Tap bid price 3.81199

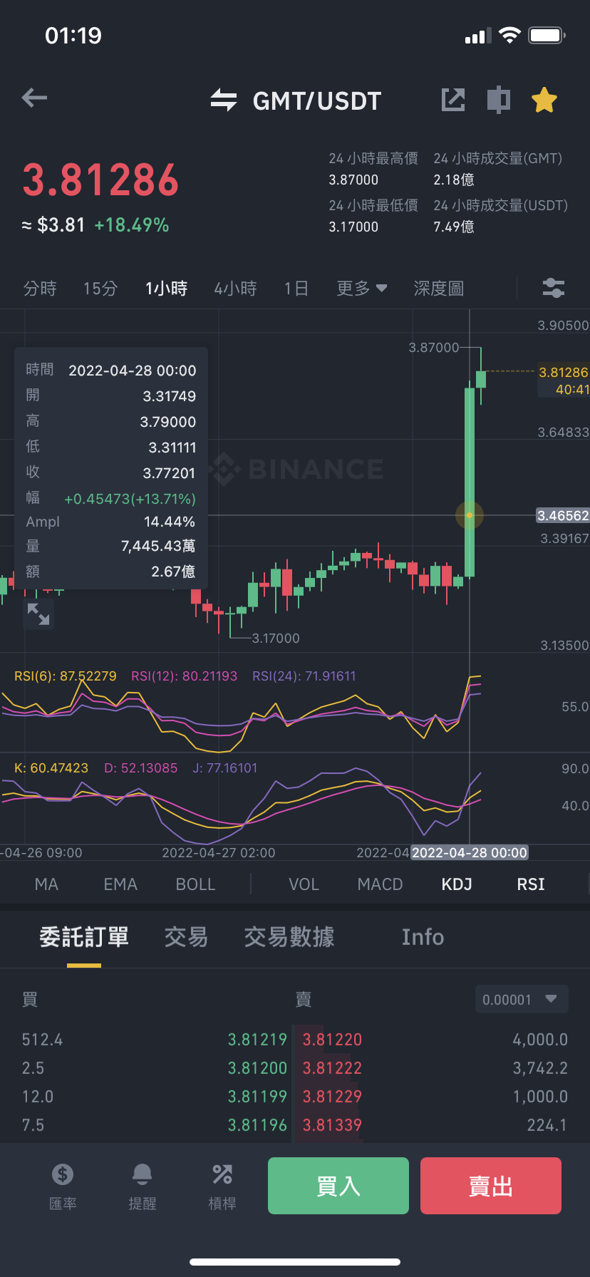coord(257,1097)
